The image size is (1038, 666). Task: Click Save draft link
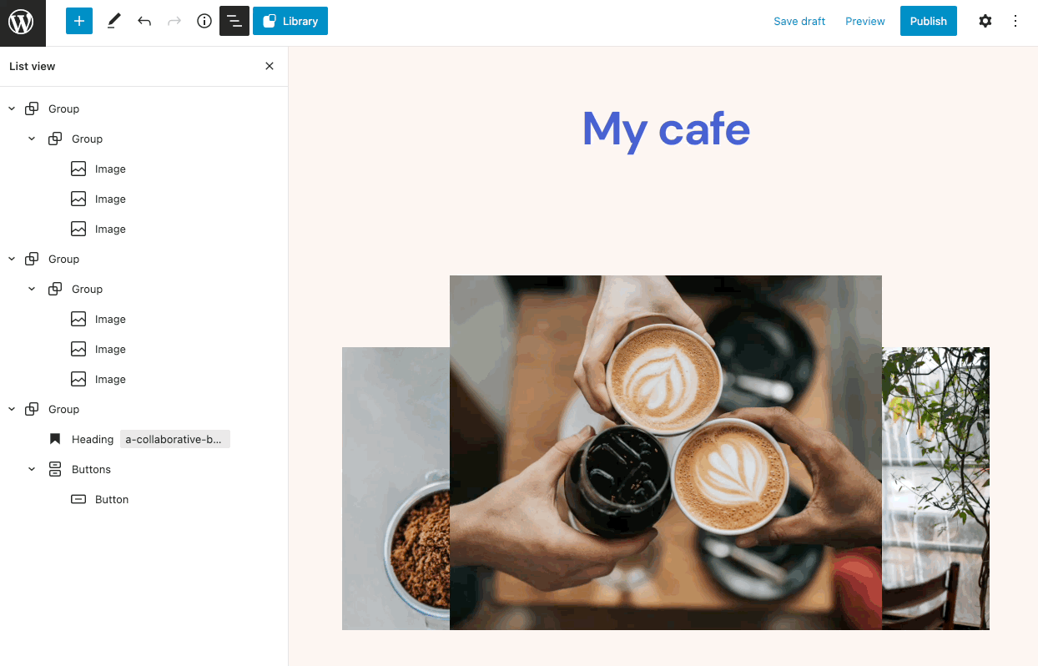click(x=799, y=21)
